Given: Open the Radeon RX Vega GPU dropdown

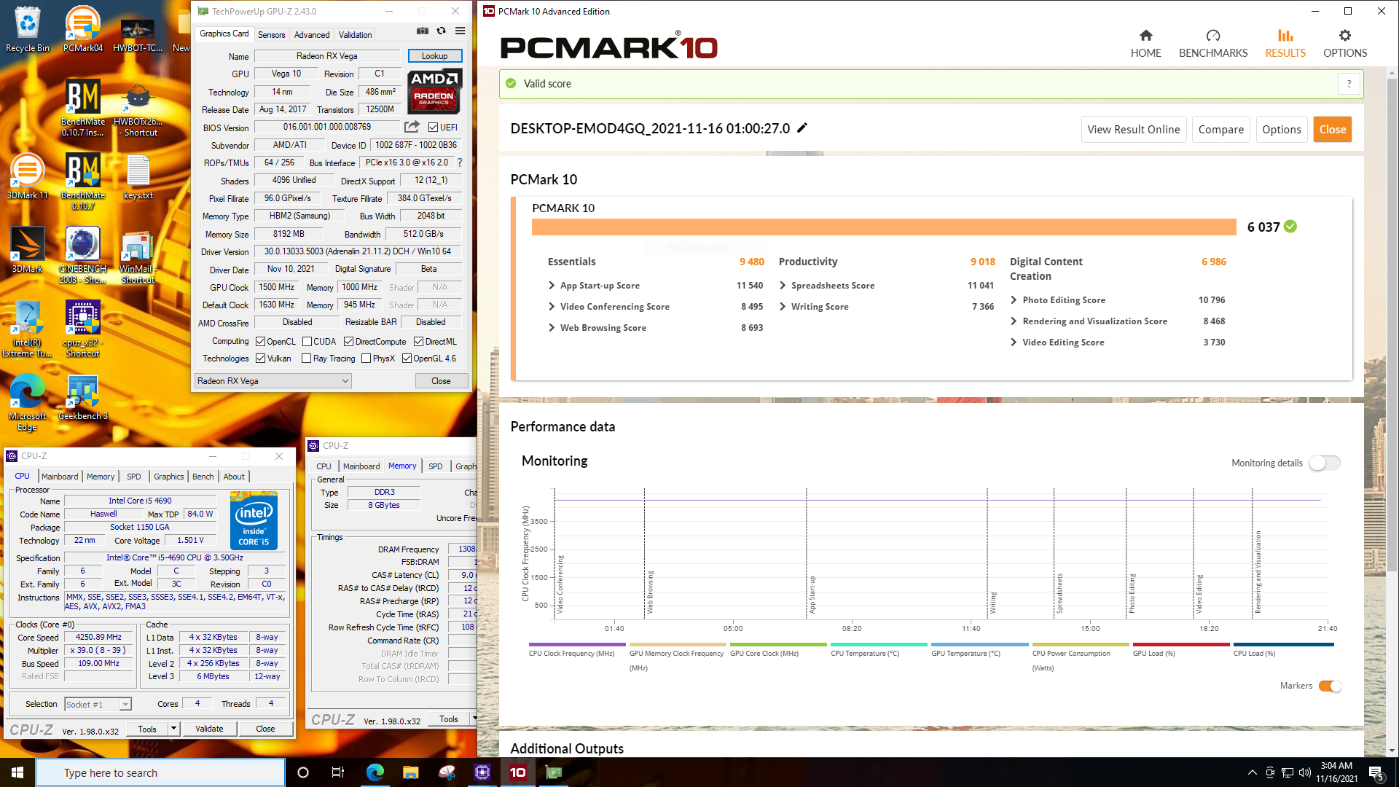Looking at the screenshot, I should coord(273,381).
